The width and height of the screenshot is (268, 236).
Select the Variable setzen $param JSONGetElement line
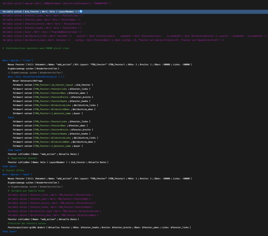pos(57,3)
